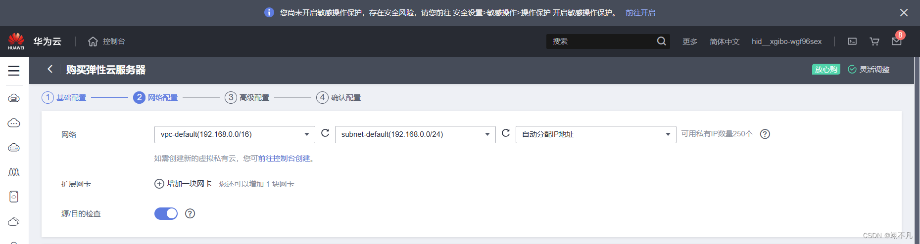Open the messages mail icon

pyautogui.click(x=897, y=41)
